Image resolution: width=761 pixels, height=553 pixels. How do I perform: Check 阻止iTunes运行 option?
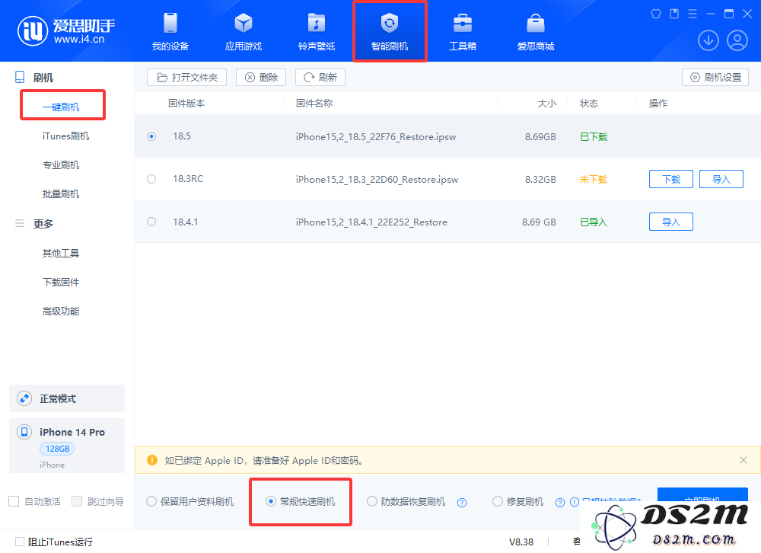(20, 542)
